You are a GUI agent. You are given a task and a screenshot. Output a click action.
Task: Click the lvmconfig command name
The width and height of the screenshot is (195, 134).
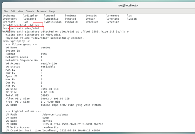point(51,19)
